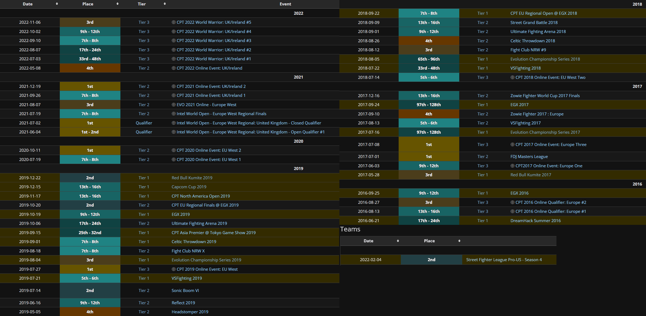The width and height of the screenshot is (646, 316).
Task: Open the DreamHack Summer 2016 link
Action: point(535,221)
